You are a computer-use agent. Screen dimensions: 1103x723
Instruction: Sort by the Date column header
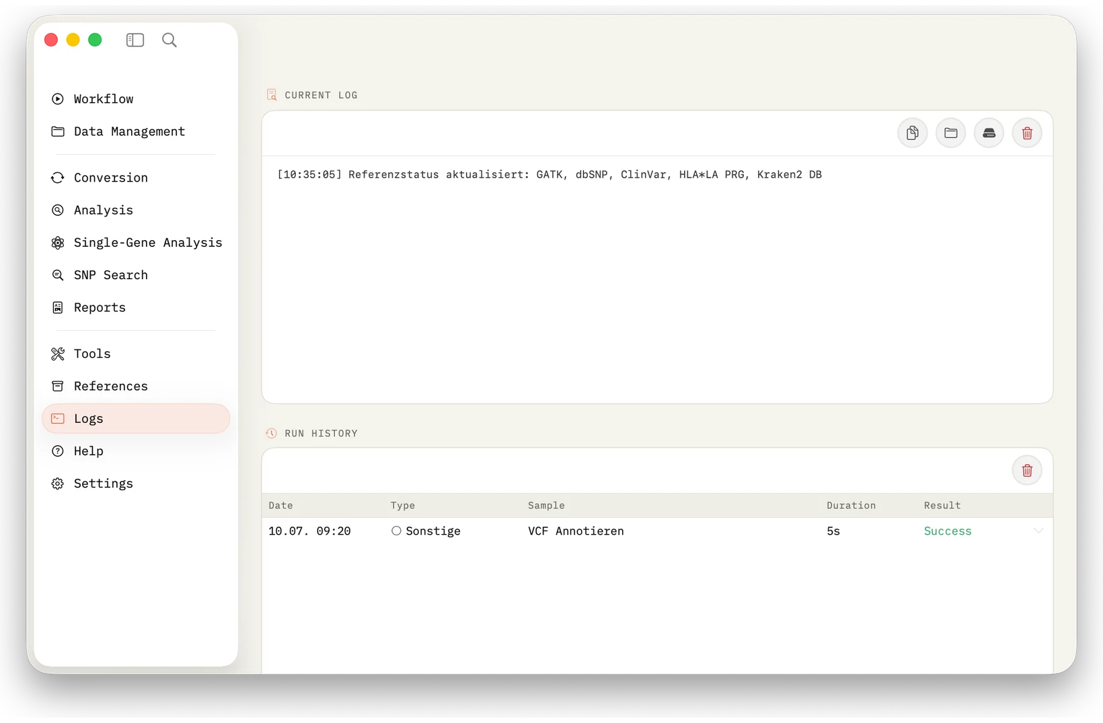(280, 505)
